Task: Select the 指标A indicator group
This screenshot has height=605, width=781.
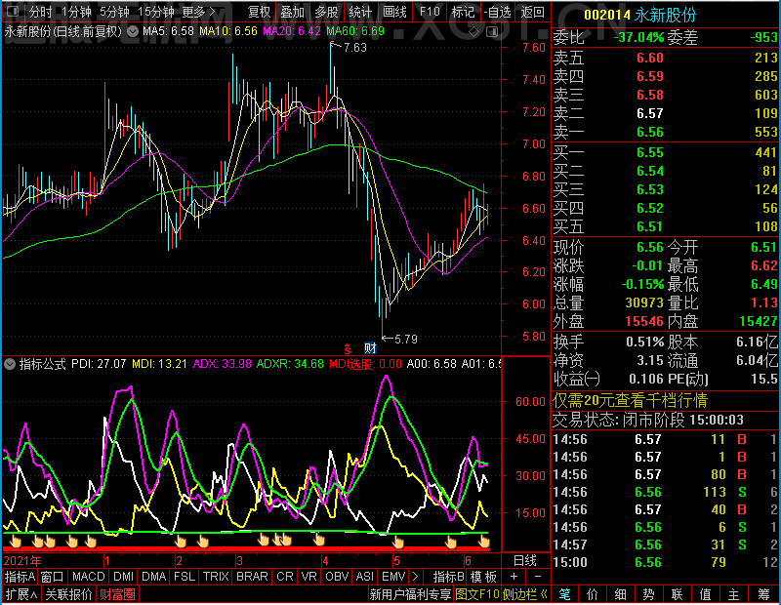Action: 20,577
